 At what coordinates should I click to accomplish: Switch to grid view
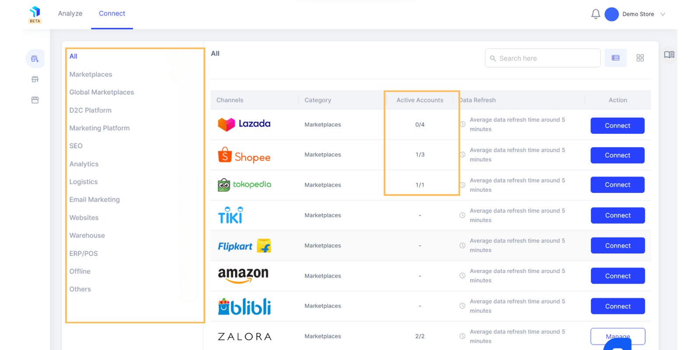(x=640, y=58)
